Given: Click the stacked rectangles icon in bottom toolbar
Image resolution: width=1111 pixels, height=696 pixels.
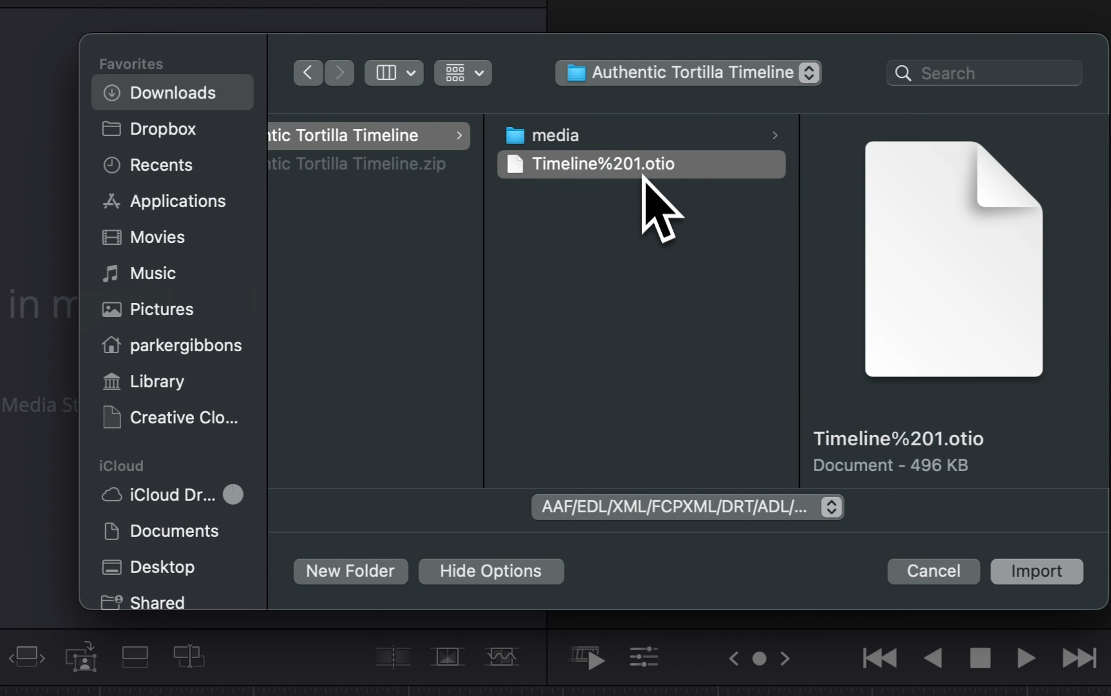Looking at the screenshot, I should 135,657.
